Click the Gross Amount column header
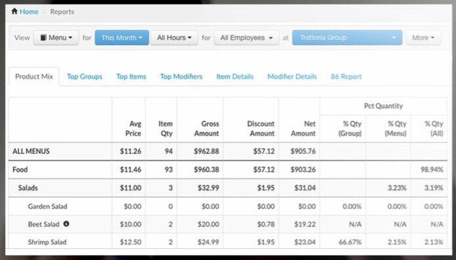 tap(206, 128)
